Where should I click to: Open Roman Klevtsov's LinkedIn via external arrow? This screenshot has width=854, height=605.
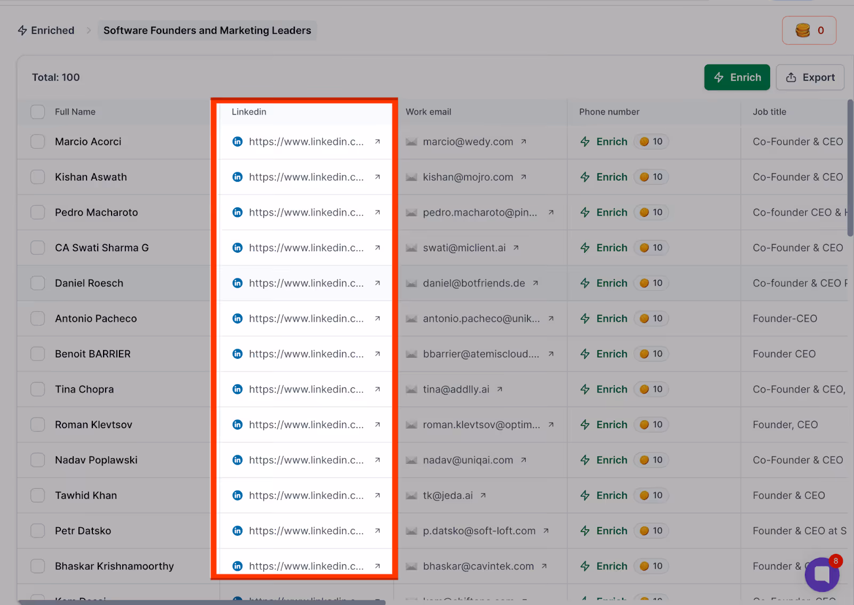point(377,424)
